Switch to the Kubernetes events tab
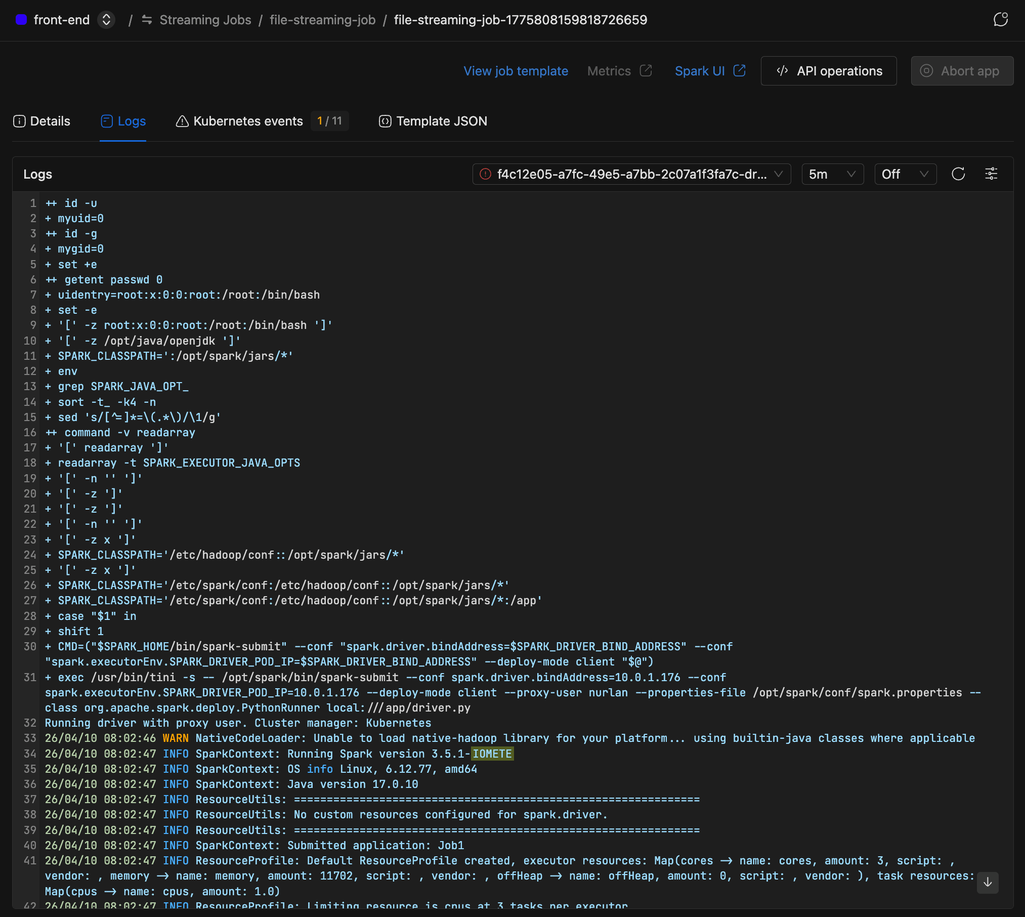 [248, 121]
